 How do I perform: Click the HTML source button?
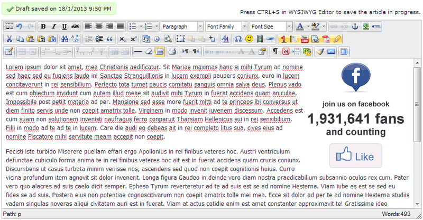(x=375, y=26)
